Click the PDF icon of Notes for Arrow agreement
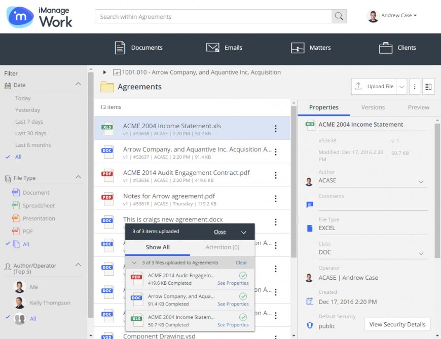 tap(107, 198)
